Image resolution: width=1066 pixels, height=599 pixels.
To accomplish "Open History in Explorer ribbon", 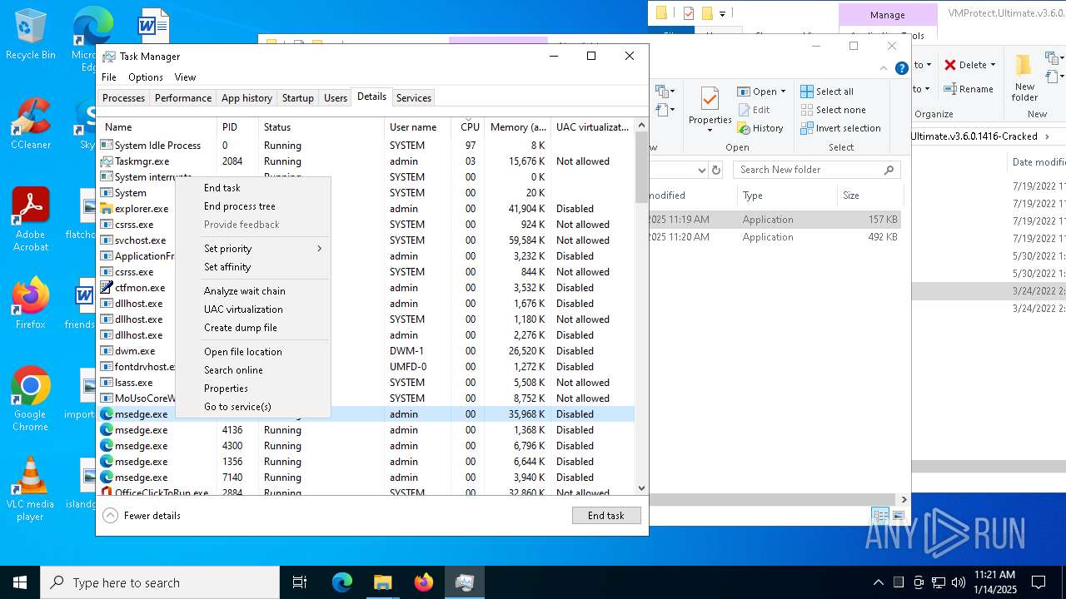I will 760,128.
